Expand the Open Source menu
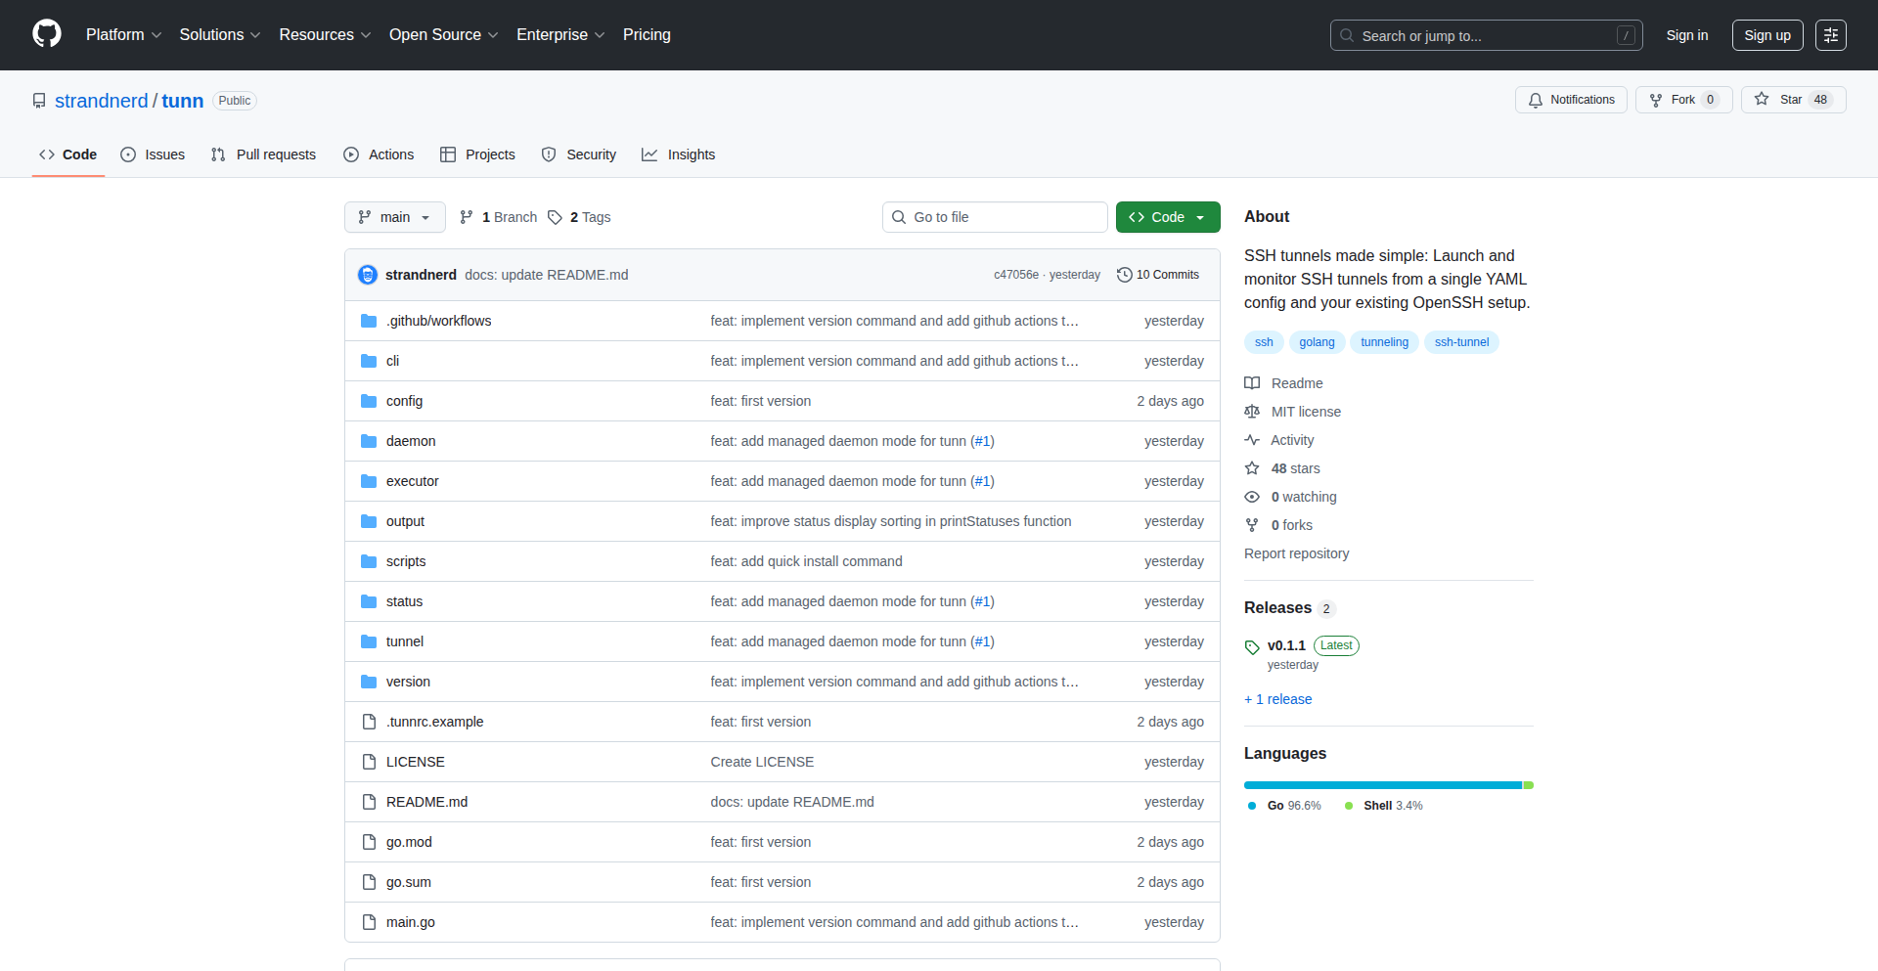1878x971 pixels. (443, 34)
